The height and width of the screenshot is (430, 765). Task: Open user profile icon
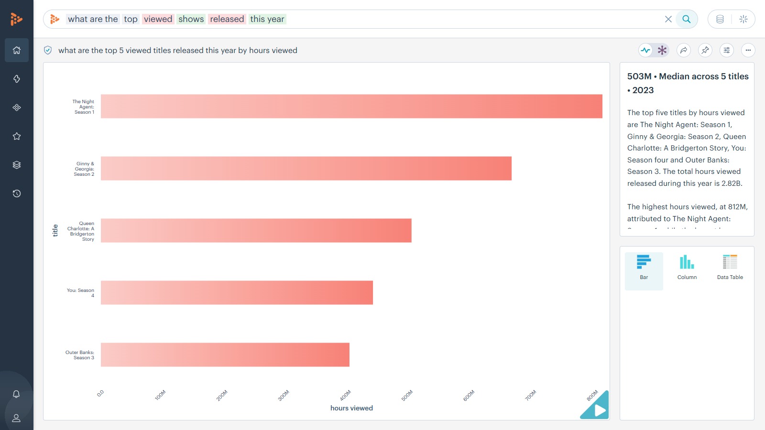[16, 418]
